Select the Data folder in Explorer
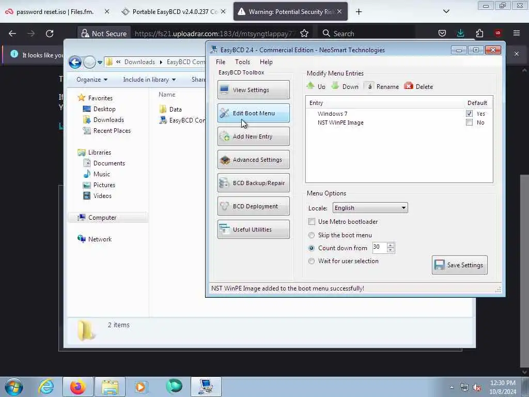The image size is (529, 397). pyautogui.click(x=175, y=110)
